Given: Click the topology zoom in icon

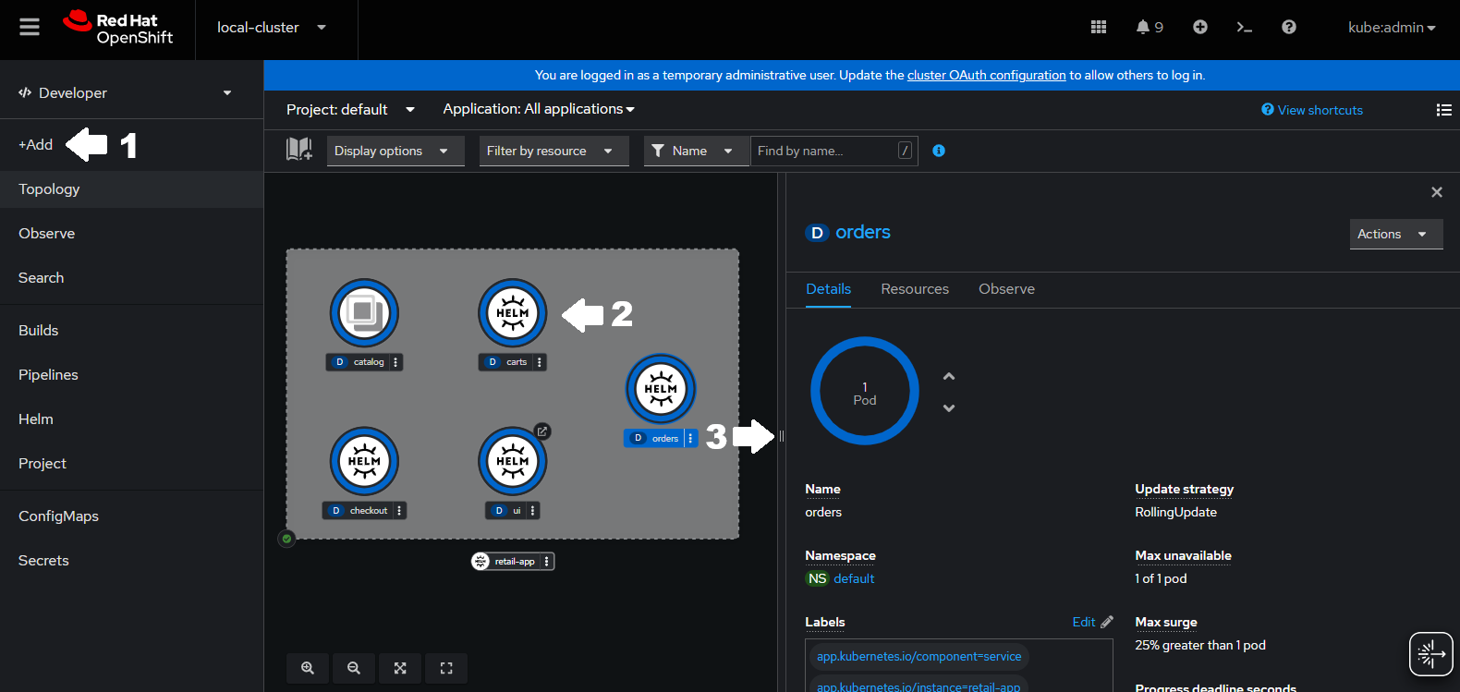Looking at the screenshot, I should point(308,668).
